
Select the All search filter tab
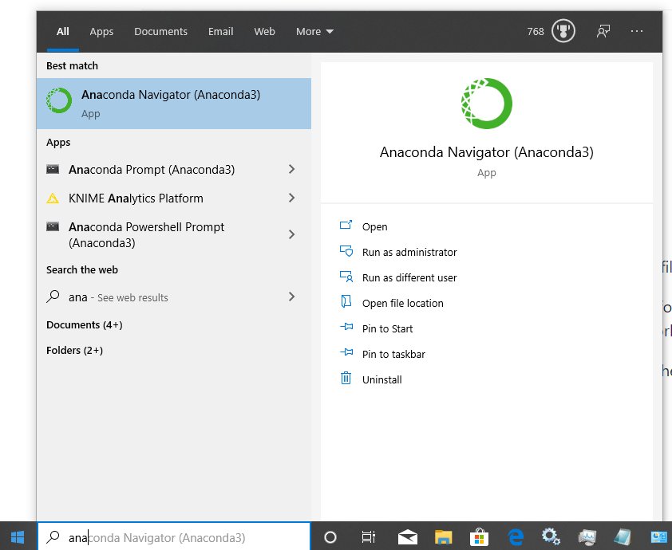click(62, 31)
